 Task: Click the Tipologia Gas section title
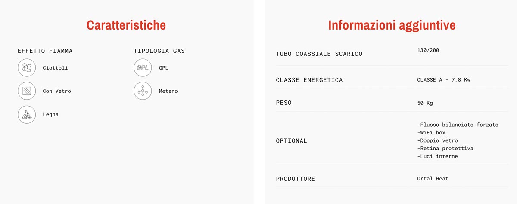click(x=159, y=51)
